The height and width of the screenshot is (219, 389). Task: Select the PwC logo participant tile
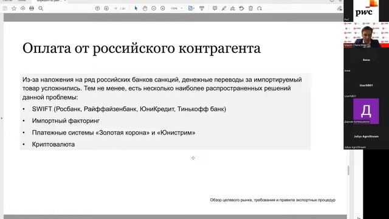(x=366, y=11)
